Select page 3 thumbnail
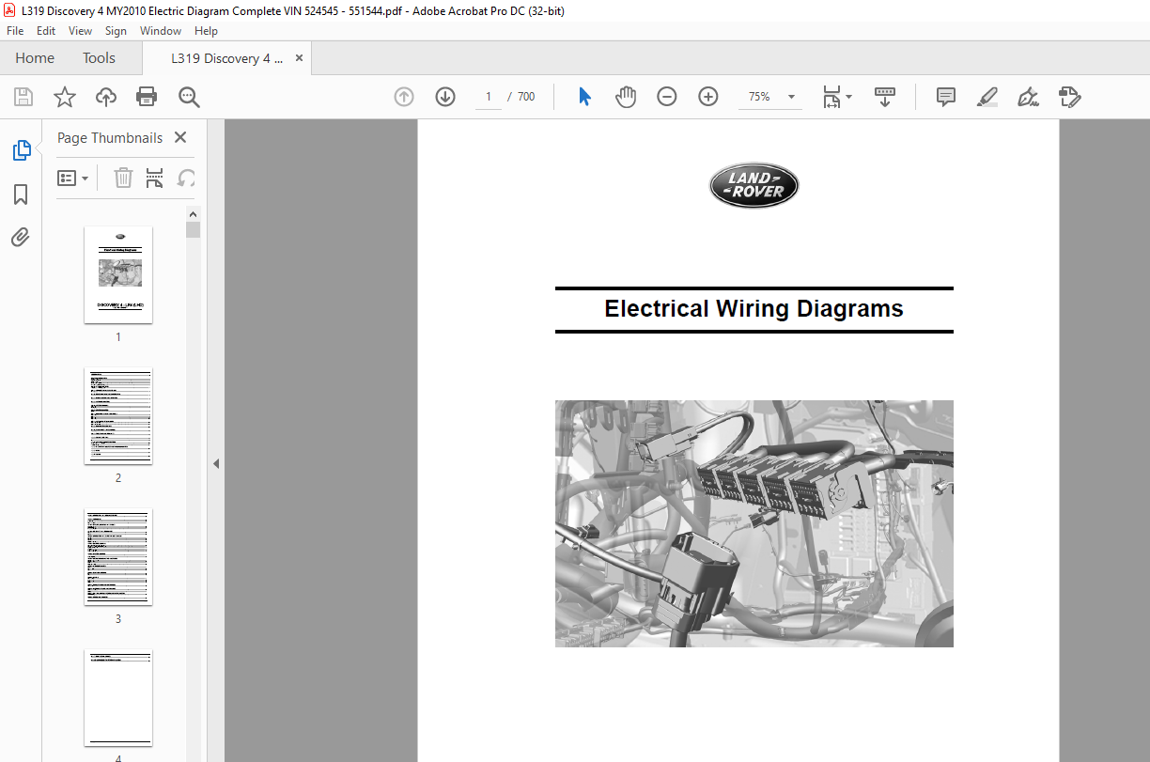Screen dimensions: 1150x762 click(x=118, y=556)
